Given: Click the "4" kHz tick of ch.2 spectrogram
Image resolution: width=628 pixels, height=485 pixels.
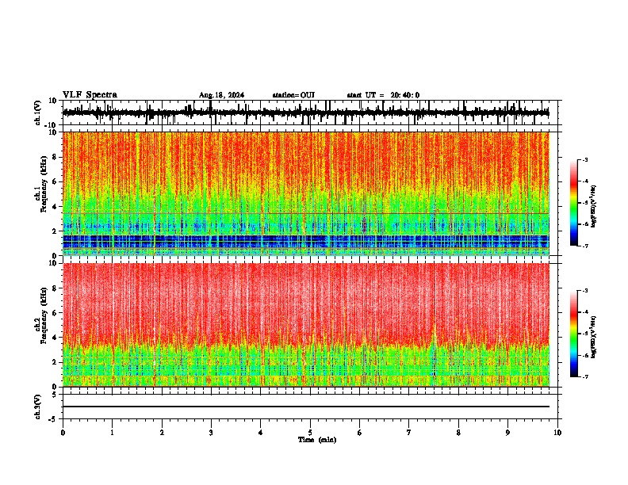Looking at the screenshot, I should pyautogui.click(x=56, y=338).
